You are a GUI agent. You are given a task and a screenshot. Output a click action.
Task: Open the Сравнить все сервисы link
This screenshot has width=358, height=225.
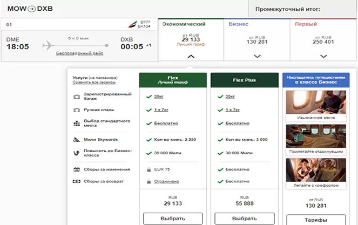coord(94,83)
